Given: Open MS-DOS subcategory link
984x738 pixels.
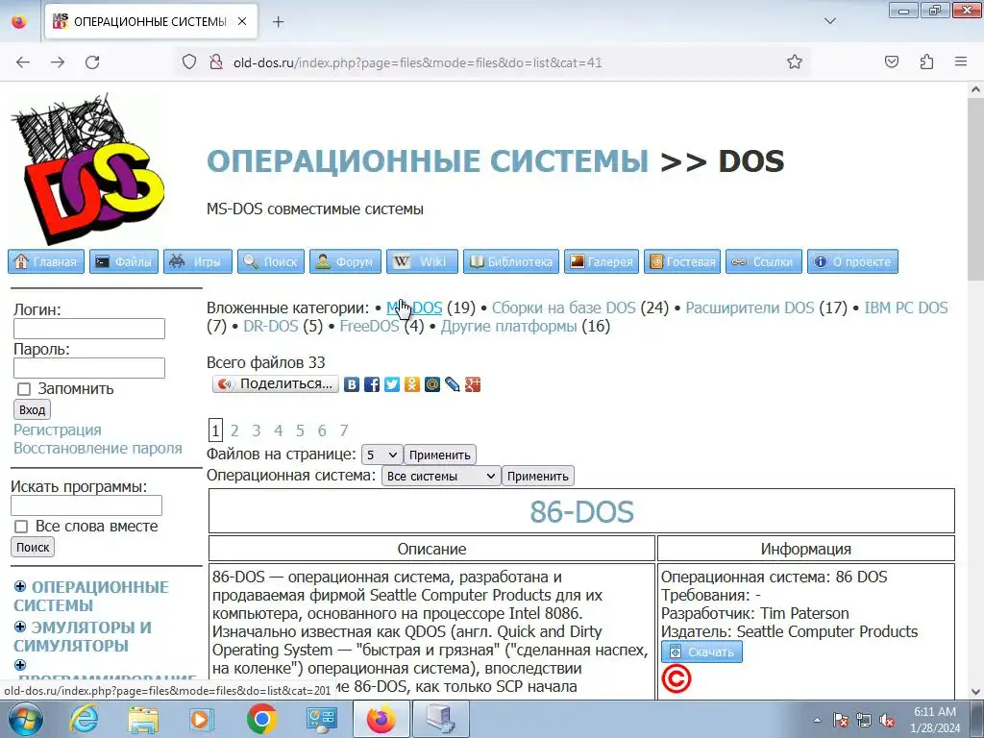Looking at the screenshot, I should (x=414, y=308).
